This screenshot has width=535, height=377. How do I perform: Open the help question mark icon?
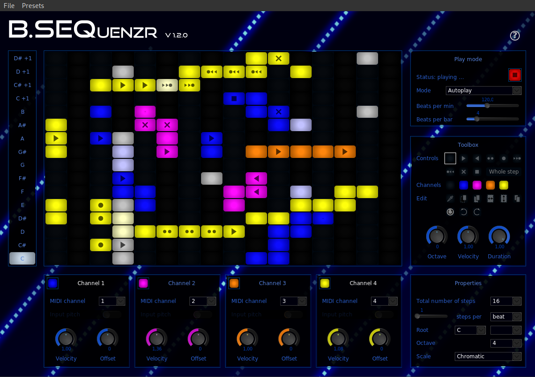coord(515,36)
